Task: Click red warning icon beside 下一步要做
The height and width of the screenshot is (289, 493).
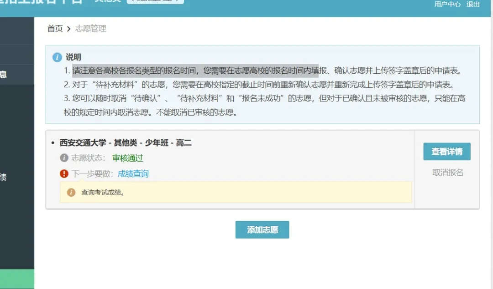Action: pyautogui.click(x=64, y=173)
